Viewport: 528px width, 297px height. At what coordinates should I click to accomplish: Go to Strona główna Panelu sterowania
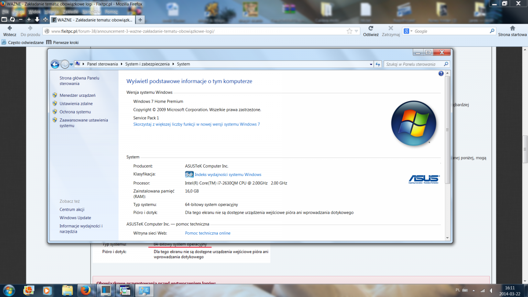click(x=80, y=81)
